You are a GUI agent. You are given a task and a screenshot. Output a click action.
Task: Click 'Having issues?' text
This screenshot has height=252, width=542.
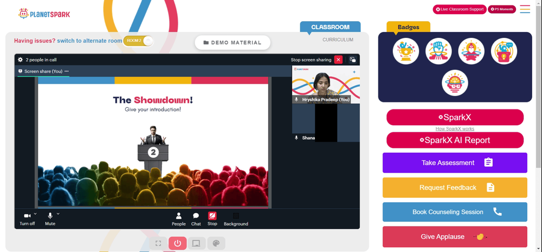(x=35, y=41)
